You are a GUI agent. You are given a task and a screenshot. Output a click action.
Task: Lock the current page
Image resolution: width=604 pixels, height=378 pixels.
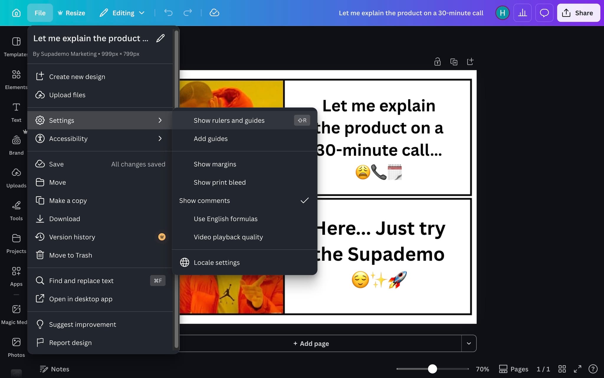click(x=437, y=61)
